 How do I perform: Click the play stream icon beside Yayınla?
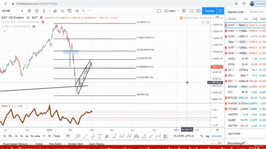pos(220,11)
